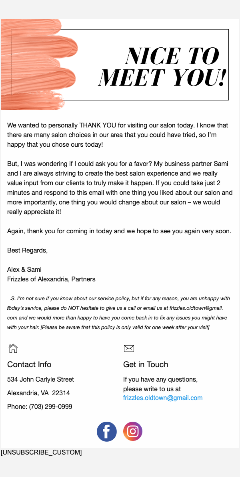Image resolution: width=240 pixels, height=477 pixels.
Task: Click the opening THANK YOU paragraph
Action: pos(118,135)
